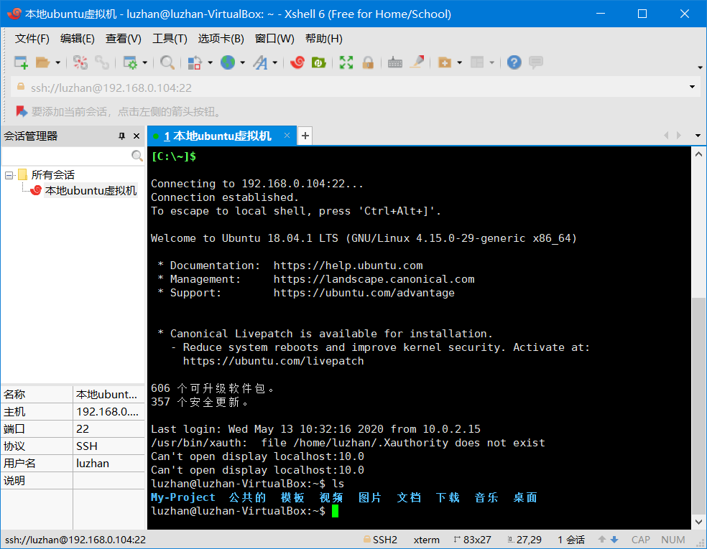Pin the session manager panel
This screenshot has height=549, width=707.
121,136
